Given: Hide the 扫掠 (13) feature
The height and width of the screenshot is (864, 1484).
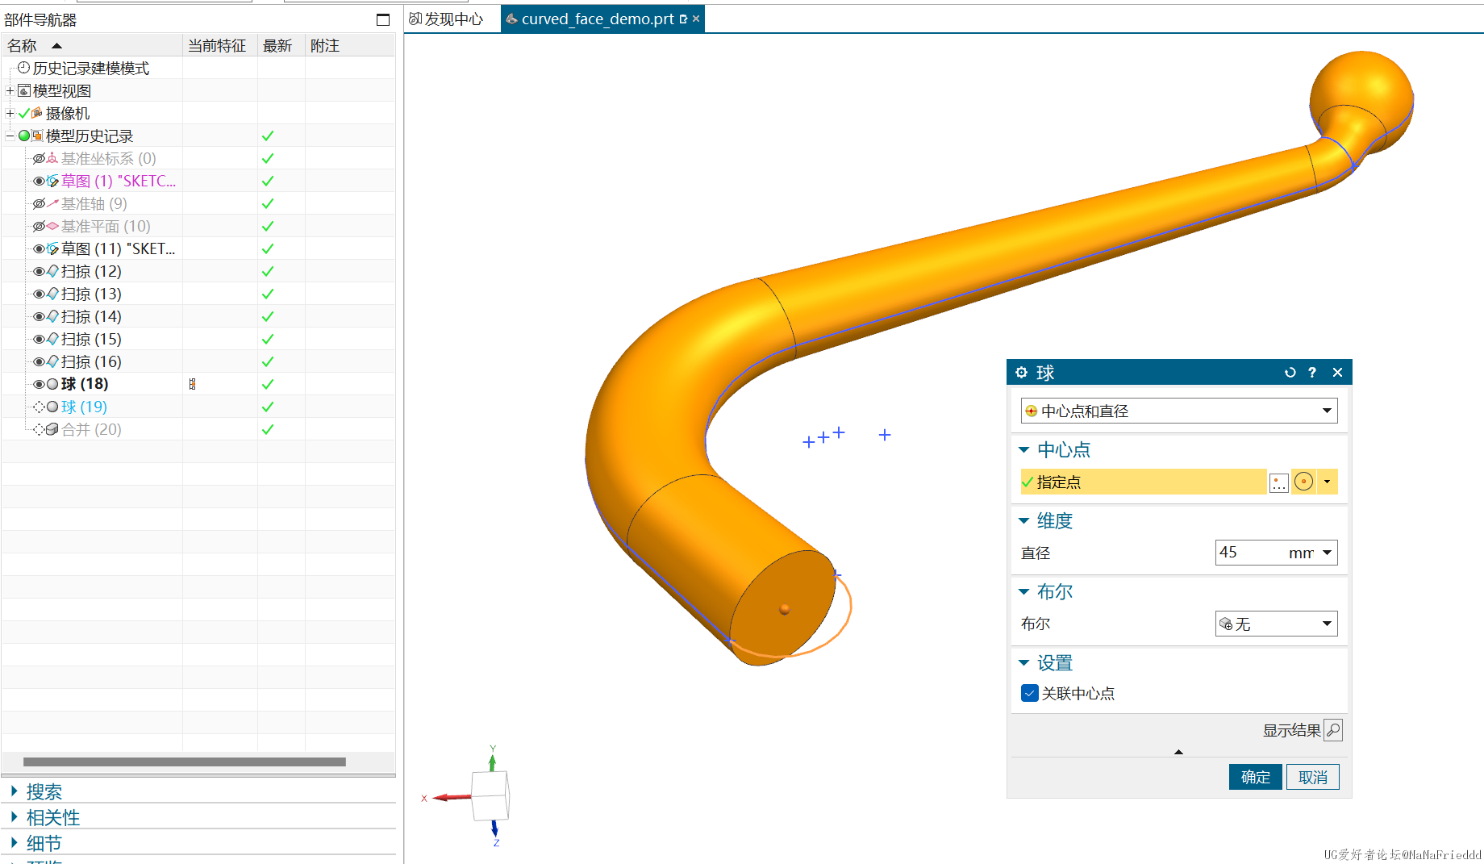Looking at the screenshot, I should [39, 294].
